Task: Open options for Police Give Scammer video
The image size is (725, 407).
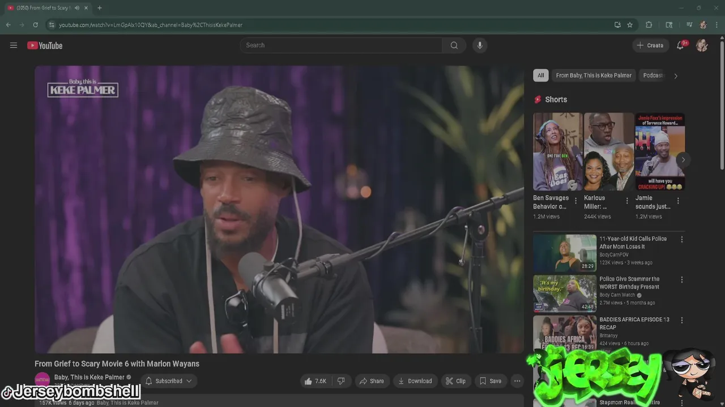Action: click(682, 280)
